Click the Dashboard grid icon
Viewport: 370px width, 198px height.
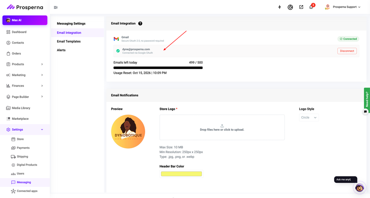(x=8, y=32)
